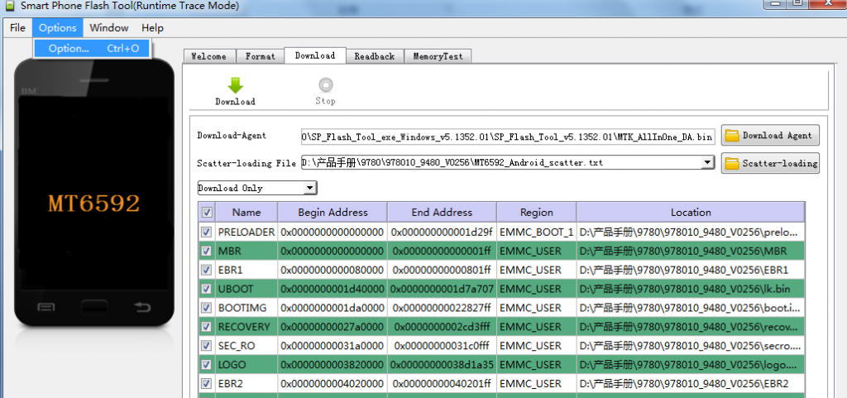Click the Location column header
This screenshot has height=398, width=847.
(x=690, y=212)
